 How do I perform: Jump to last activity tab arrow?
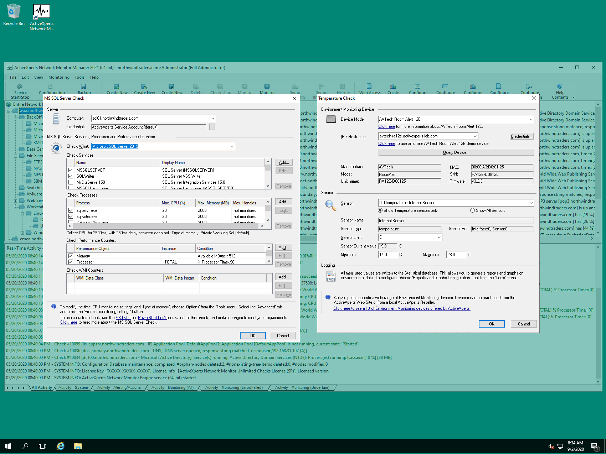click(x=24, y=388)
